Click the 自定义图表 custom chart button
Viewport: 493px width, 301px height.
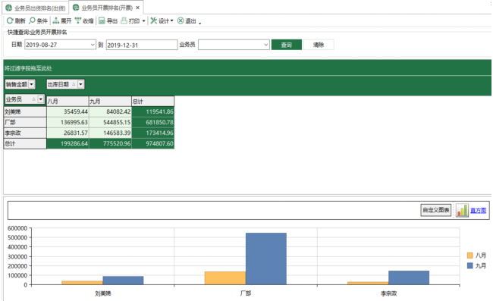point(436,210)
